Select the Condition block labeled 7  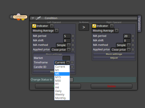pos(20,17)
